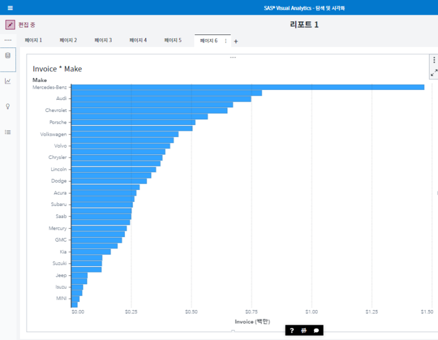Expand left pane ellipsis handle
Viewport: 438px width, 340px height.
pyautogui.click(x=8, y=40)
